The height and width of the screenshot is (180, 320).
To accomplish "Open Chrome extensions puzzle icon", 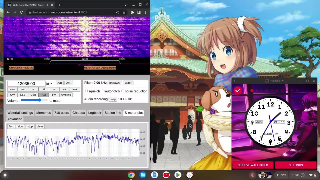I will pyautogui.click(x=132, y=12).
